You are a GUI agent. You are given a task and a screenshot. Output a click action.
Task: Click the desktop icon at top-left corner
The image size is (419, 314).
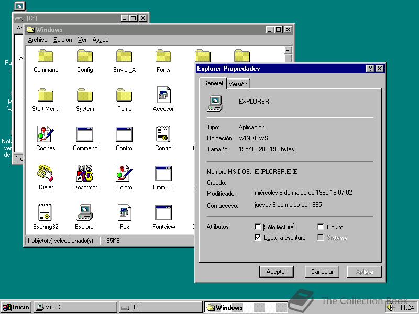coord(19,6)
